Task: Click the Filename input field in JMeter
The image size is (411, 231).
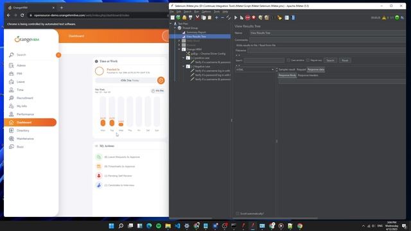Action: tap(327, 50)
